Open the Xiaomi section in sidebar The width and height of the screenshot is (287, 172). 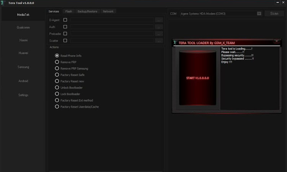[23, 40]
